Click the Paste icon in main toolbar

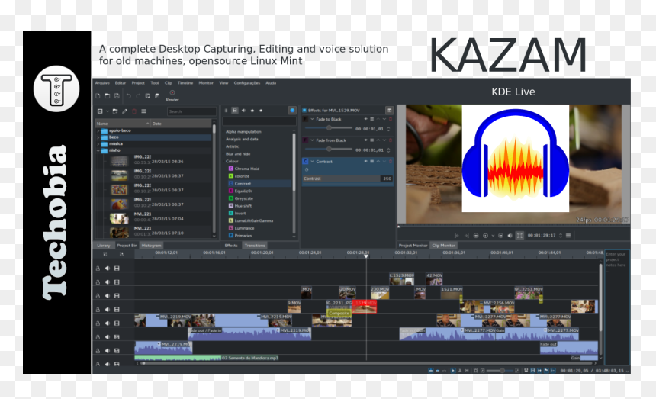click(157, 96)
